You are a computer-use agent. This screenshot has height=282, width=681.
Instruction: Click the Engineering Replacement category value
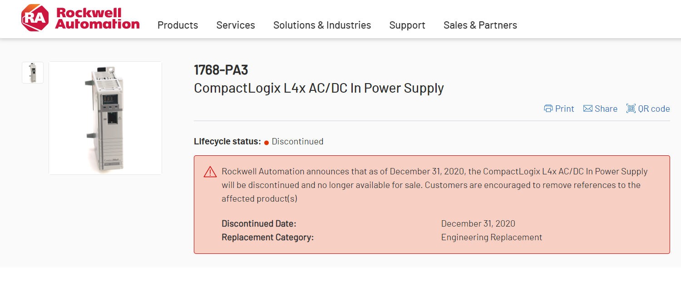[492, 237]
